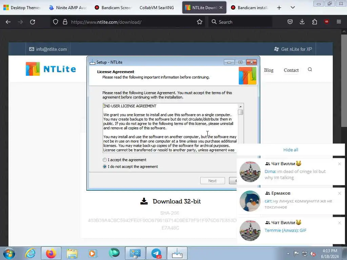Show hidden system tray icons

click(x=288, y=254)
